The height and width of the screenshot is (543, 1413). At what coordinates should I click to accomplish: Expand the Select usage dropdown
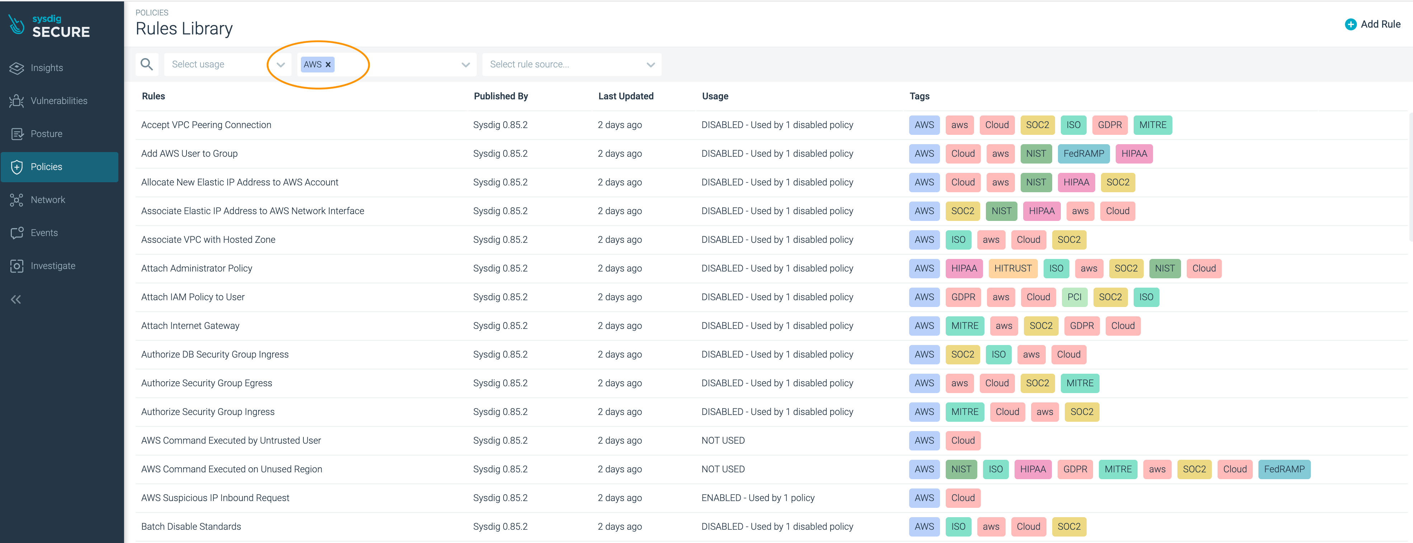(280, 65)
